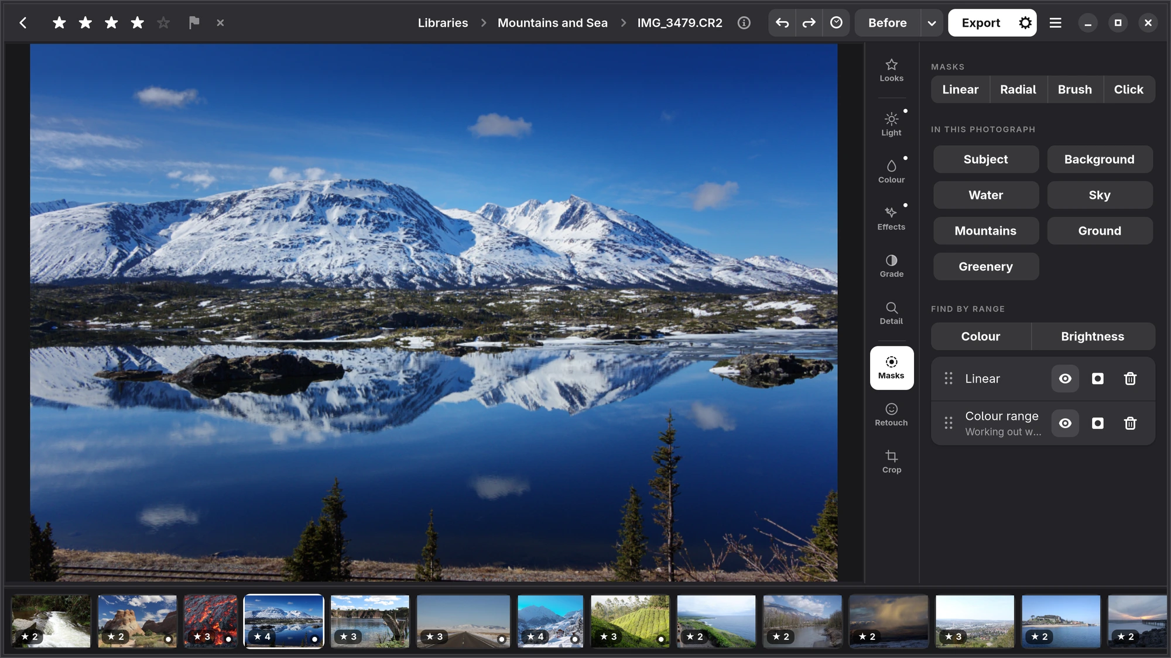Export the photo
1171x658 pixels.
[981, 23]
